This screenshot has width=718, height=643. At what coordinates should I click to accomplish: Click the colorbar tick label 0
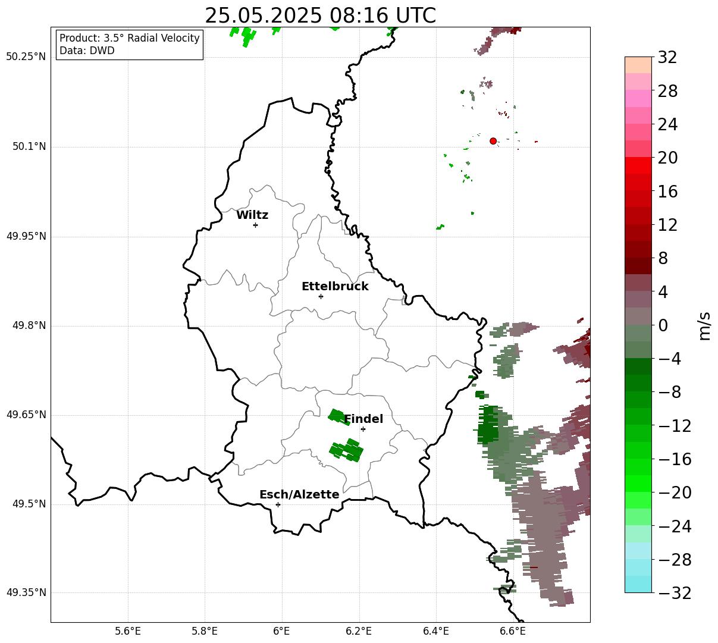click(663, 325)
